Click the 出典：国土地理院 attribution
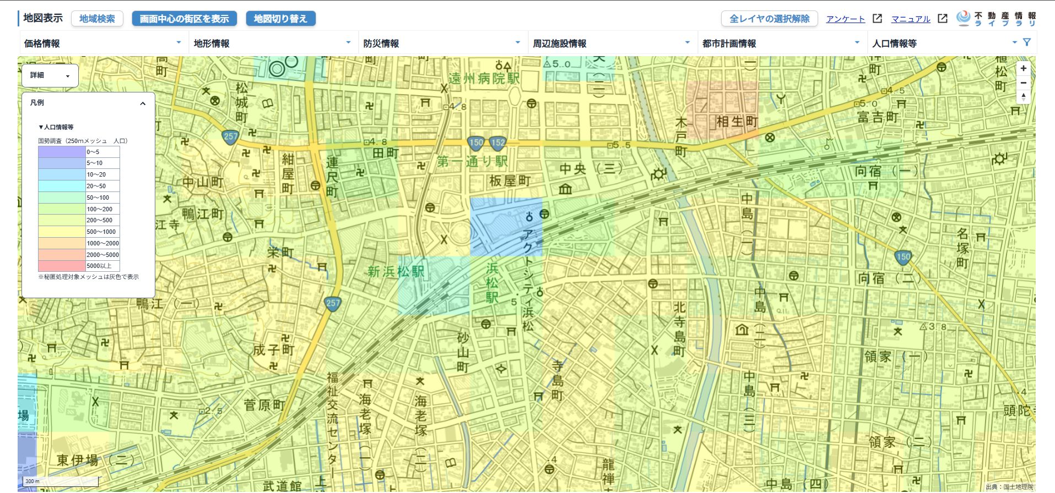The height and width of the screenshot is (493, 1055). point(1009,487)
